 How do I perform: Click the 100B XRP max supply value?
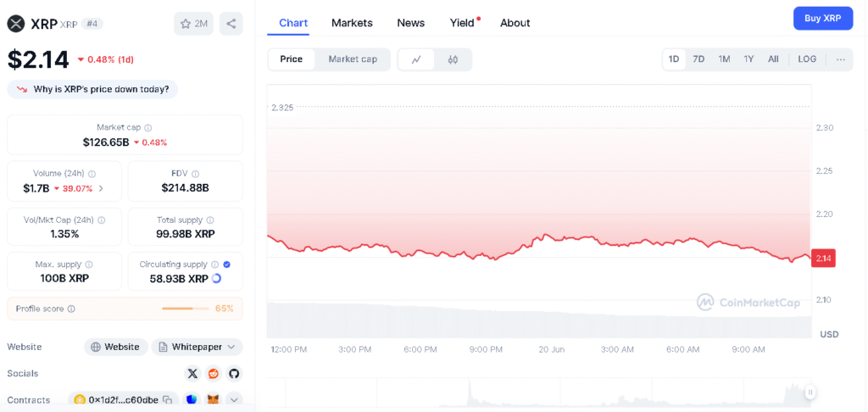click(x=64, y=279)
